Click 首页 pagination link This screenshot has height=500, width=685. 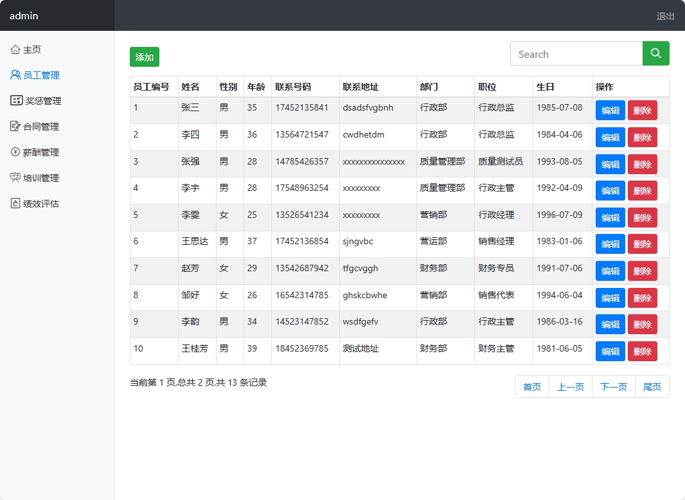click(531, 386)
